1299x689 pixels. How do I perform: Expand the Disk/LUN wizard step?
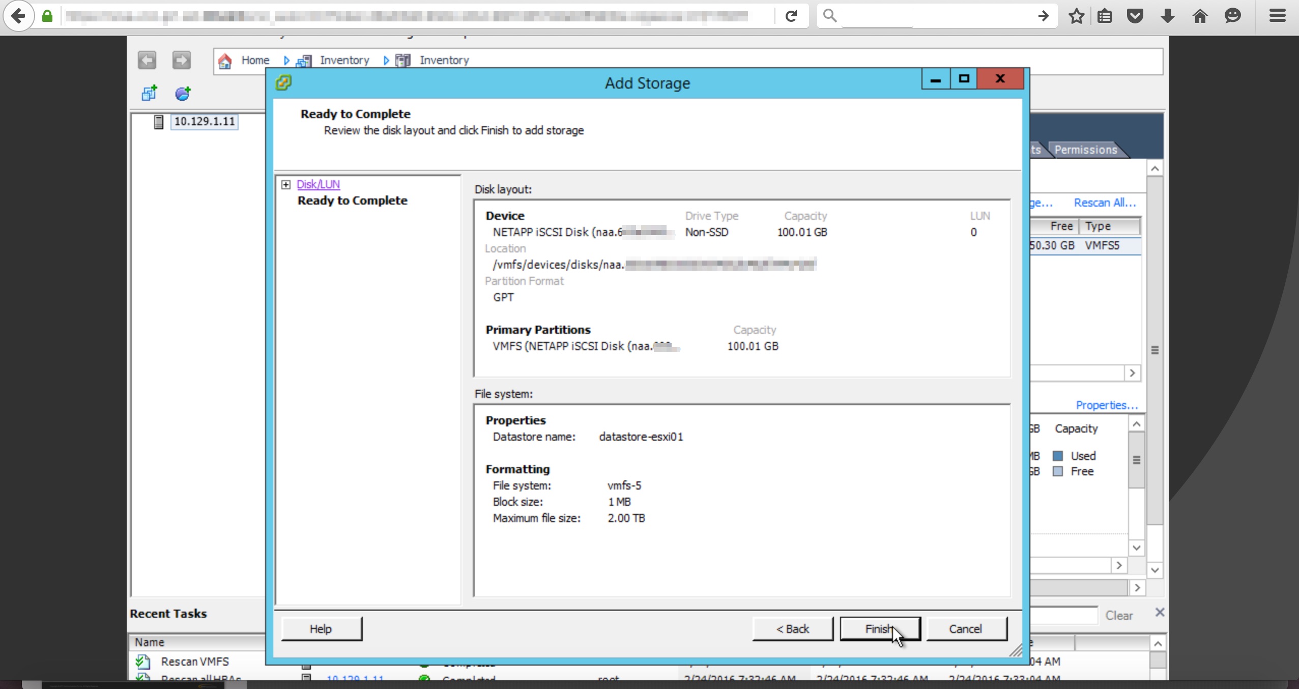coord(286,184)
